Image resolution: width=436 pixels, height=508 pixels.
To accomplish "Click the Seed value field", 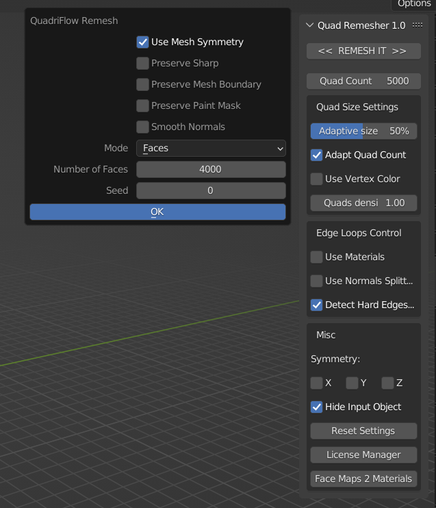I will (211, 190).
